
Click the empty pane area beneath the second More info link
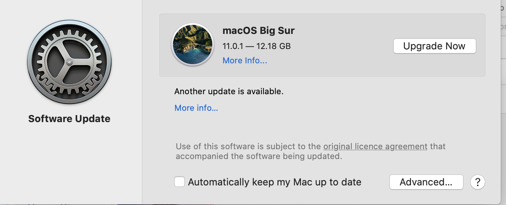pos(320,124)
